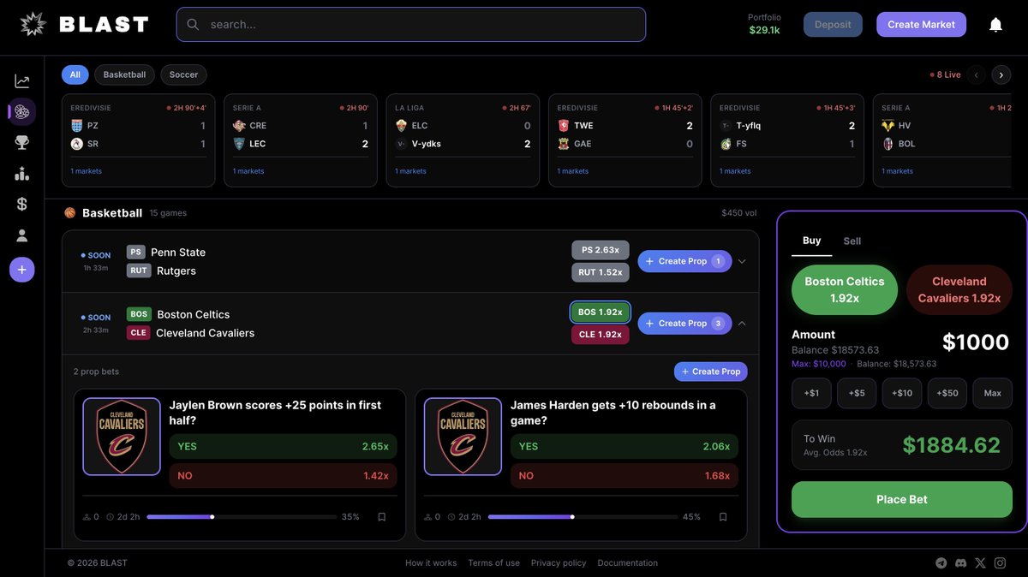1028x577 pixels.
Task: Open the Discord footer icon
Action: pyautogui.click(x=961, y=562)
